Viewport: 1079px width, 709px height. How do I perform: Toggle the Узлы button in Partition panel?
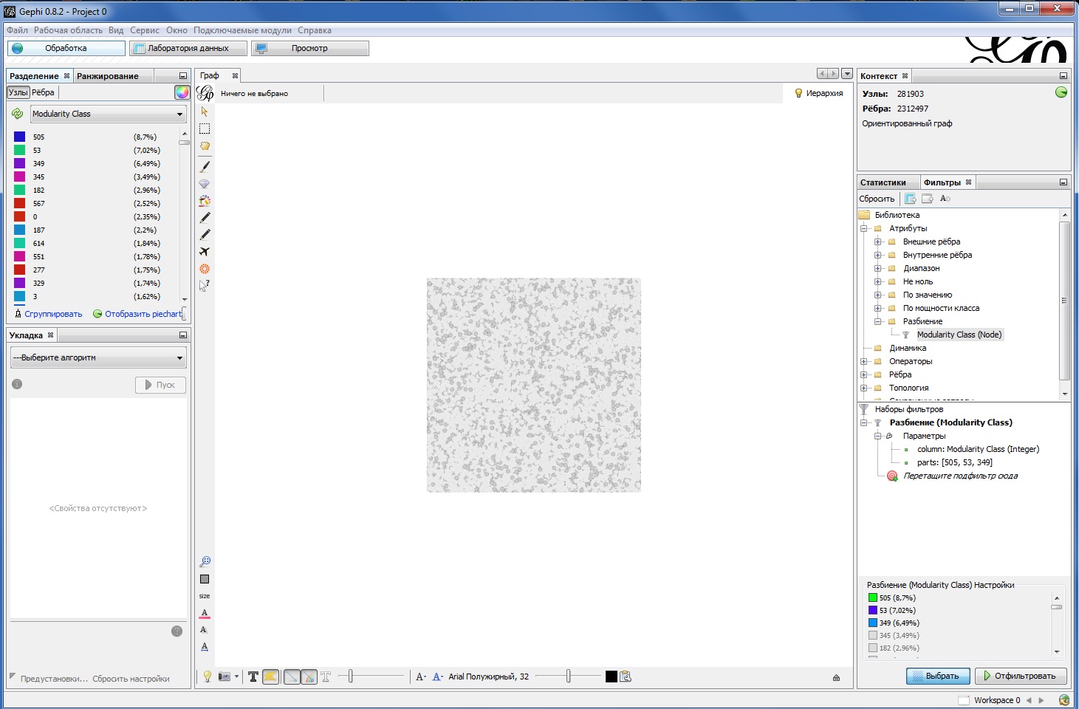pos(18,92)
